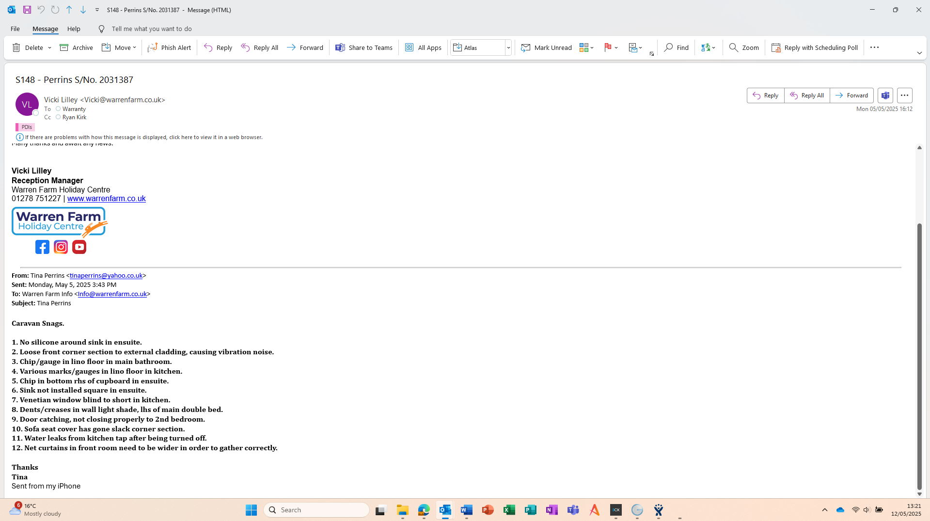Open OneNote from the taskbar
Image resolution: width=930 pixels, height=521 pixels.
[552, 510]
